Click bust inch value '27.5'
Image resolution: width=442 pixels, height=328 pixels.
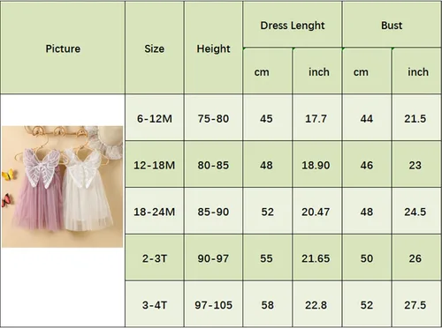tap(416, 304)
